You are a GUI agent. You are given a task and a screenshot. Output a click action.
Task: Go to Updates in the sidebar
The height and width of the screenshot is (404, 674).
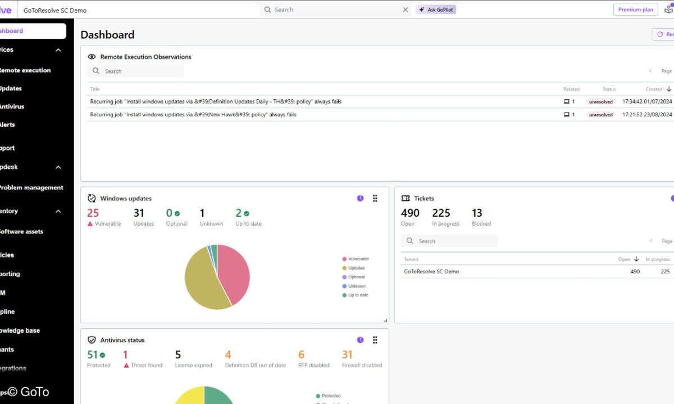[10, 89]
